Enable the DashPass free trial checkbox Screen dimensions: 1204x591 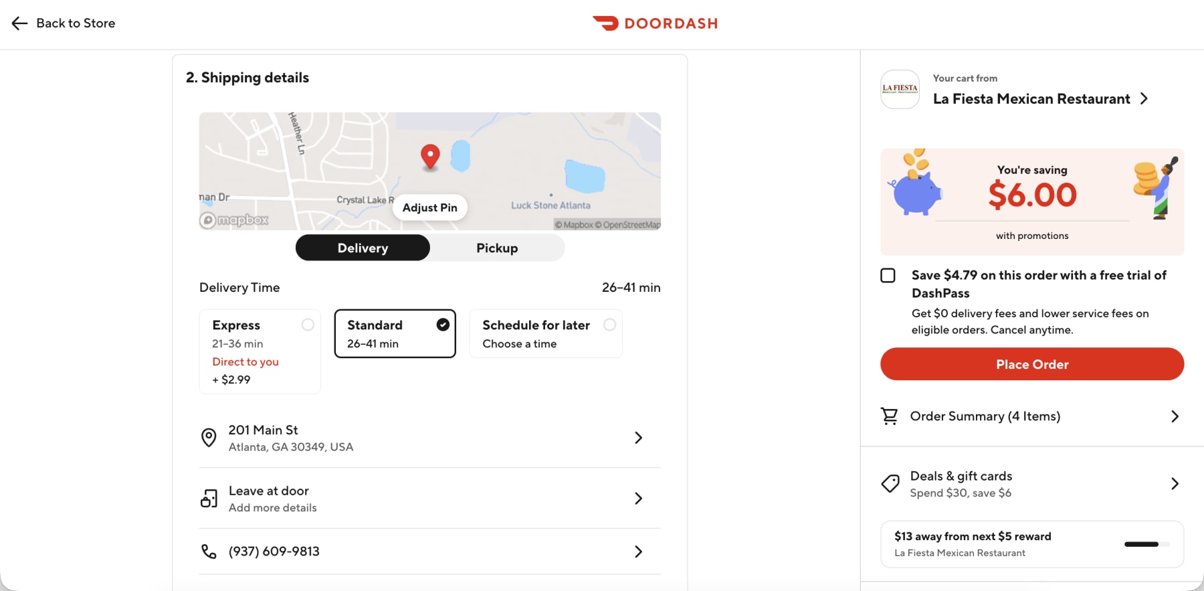(888, 276)
